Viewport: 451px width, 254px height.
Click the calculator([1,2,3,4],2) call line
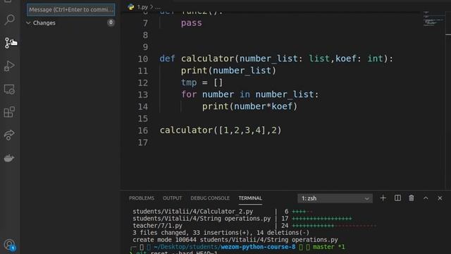click(x=221, y=130)
